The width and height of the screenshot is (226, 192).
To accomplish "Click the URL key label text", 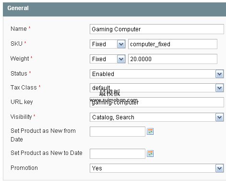I will (22, 102).
